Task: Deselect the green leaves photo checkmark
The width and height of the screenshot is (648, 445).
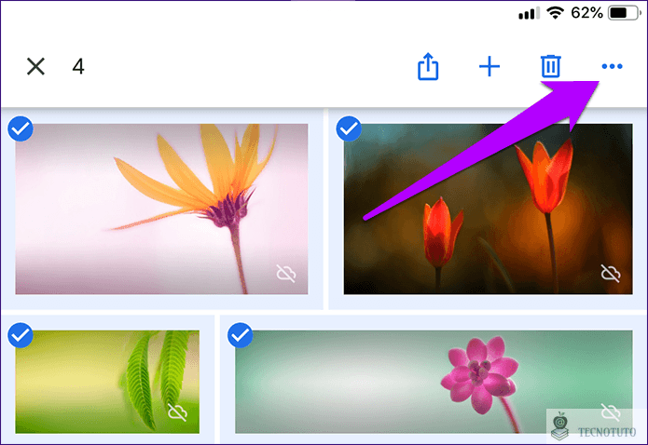Action: click(21, 335)
